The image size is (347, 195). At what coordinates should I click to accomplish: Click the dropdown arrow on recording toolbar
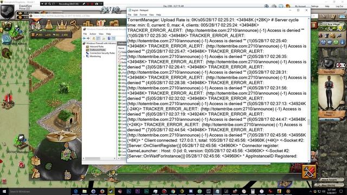[42, 4]
